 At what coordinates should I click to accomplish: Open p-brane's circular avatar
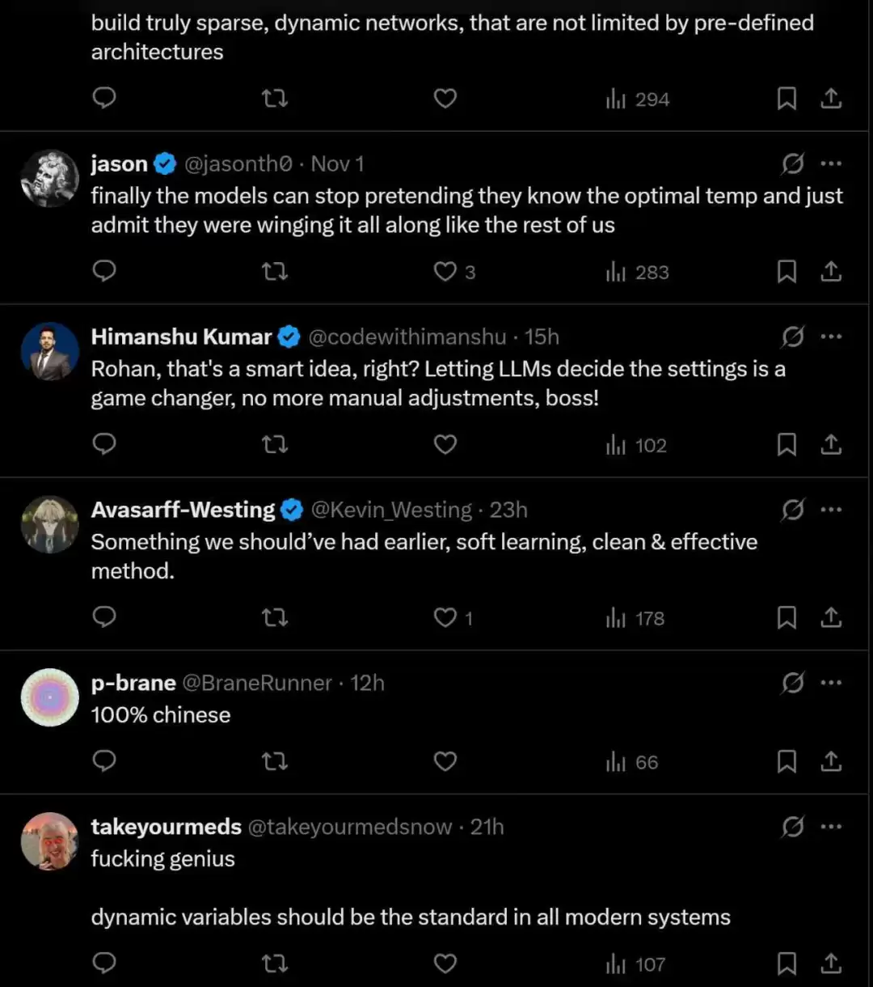click(49, 697)
